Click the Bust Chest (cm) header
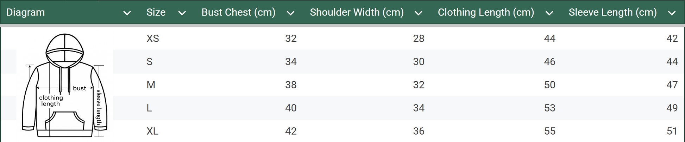The image size is (685, 142). (x=238, y=12)
